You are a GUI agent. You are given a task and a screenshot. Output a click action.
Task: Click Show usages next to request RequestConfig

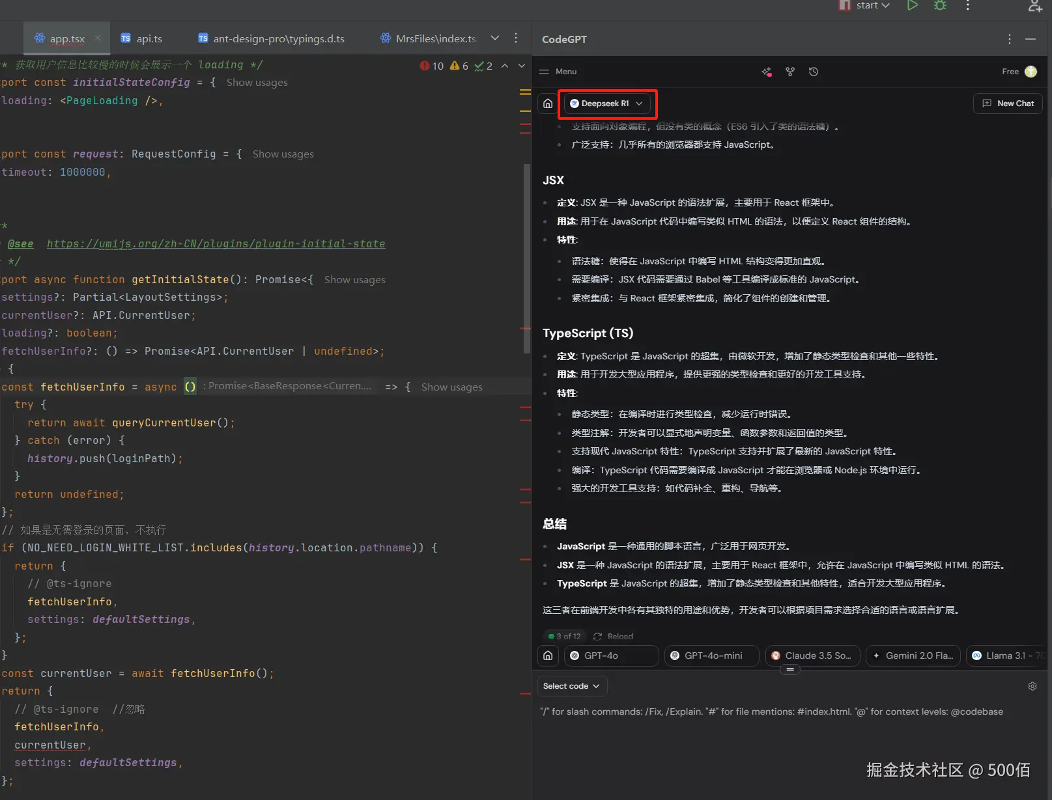tap(283, 154)
